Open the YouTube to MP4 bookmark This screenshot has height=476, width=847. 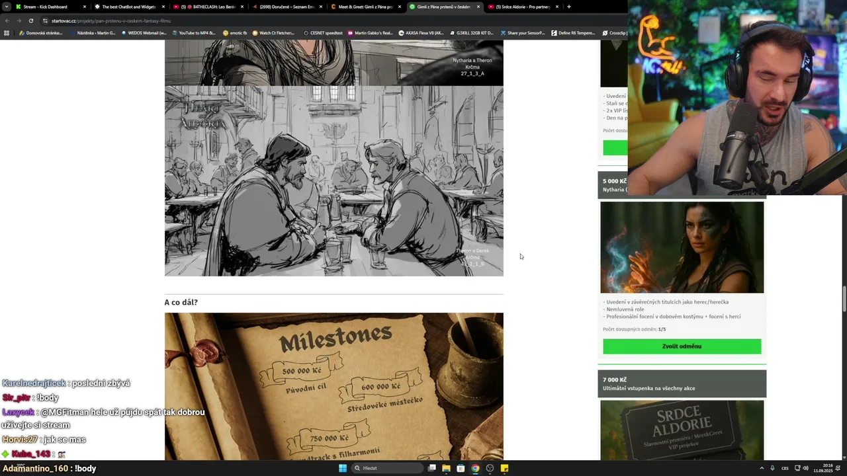pyautogui.click(x=194, y=32)
